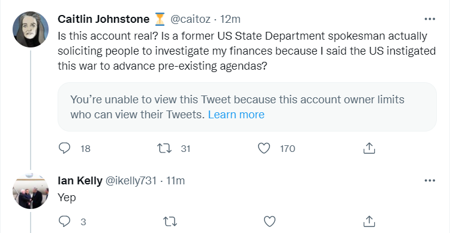Reply to Ian Kelly's tweet
This screenshot has height=233, width=450.
65,222
